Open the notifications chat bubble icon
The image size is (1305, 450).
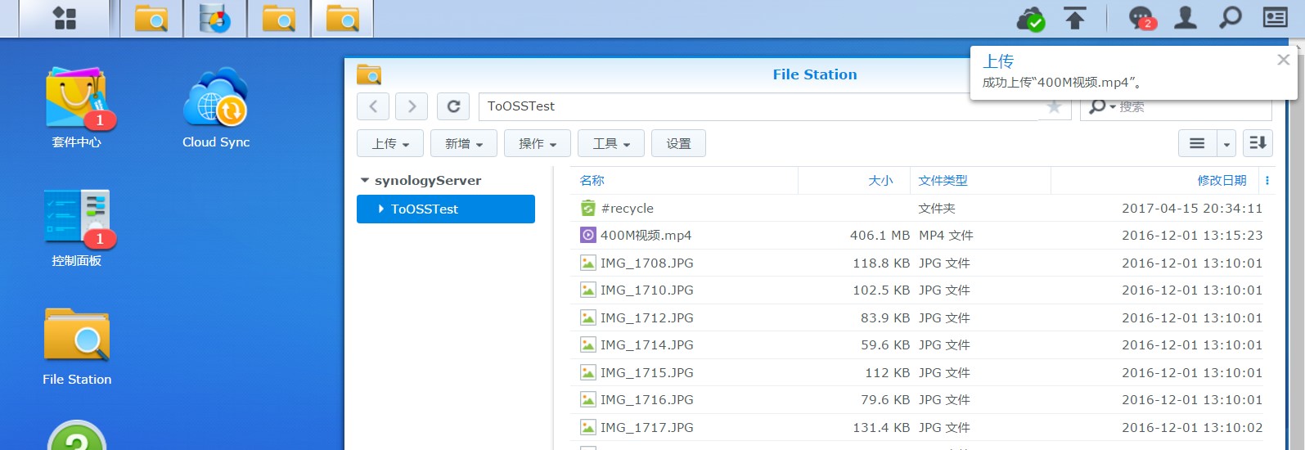tap(1141, 18)
